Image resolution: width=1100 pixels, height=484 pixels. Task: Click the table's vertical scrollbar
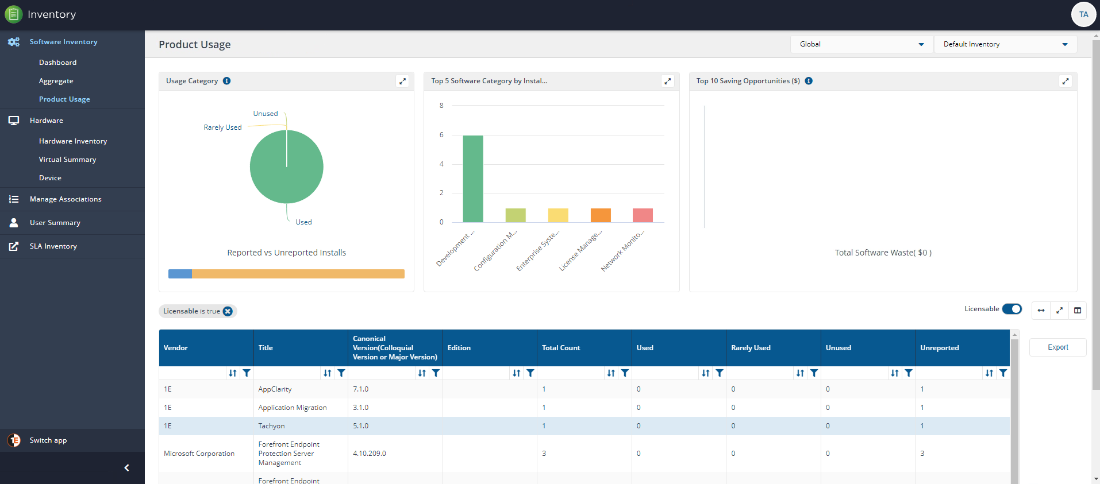click(1014, 406)
